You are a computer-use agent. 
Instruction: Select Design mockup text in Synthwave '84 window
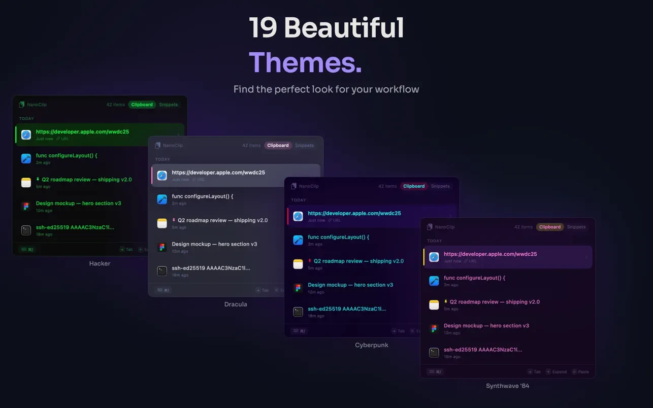point(486,326)
